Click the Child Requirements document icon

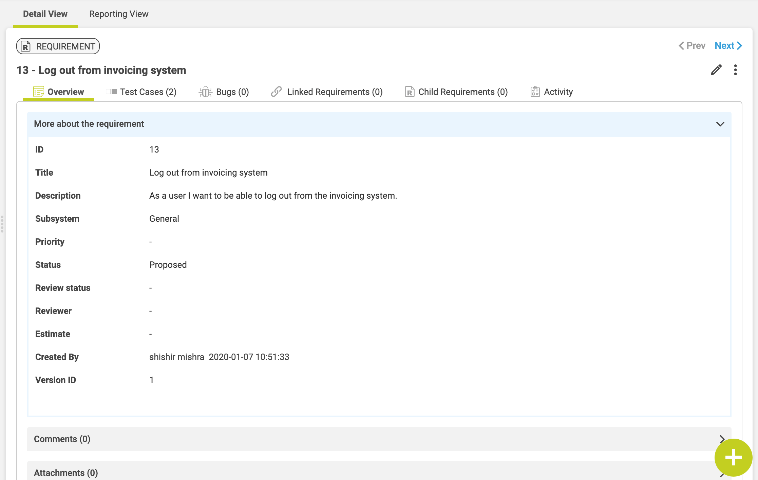410,92
